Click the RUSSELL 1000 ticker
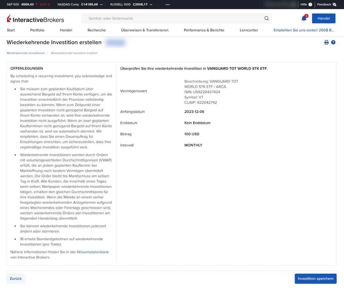 (131, 5)
